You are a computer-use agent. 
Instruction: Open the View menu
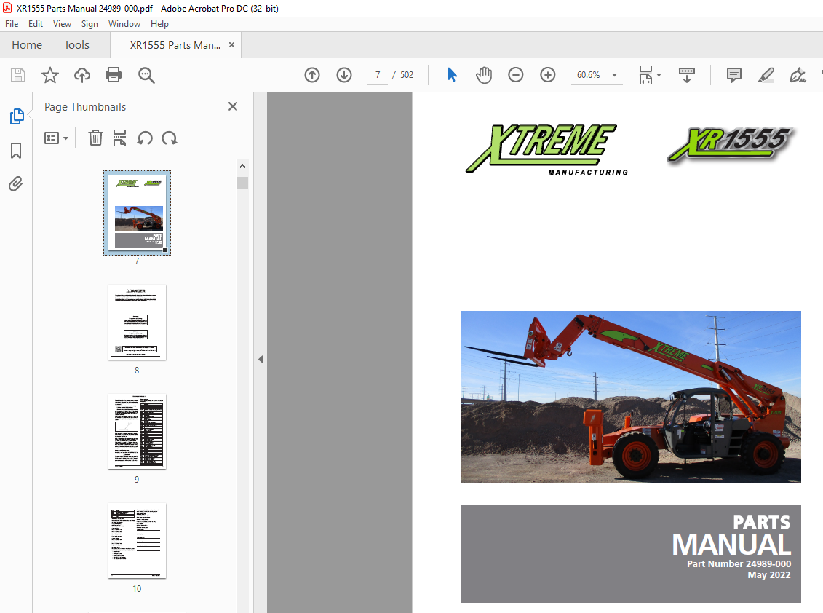[x=62, y=23]
